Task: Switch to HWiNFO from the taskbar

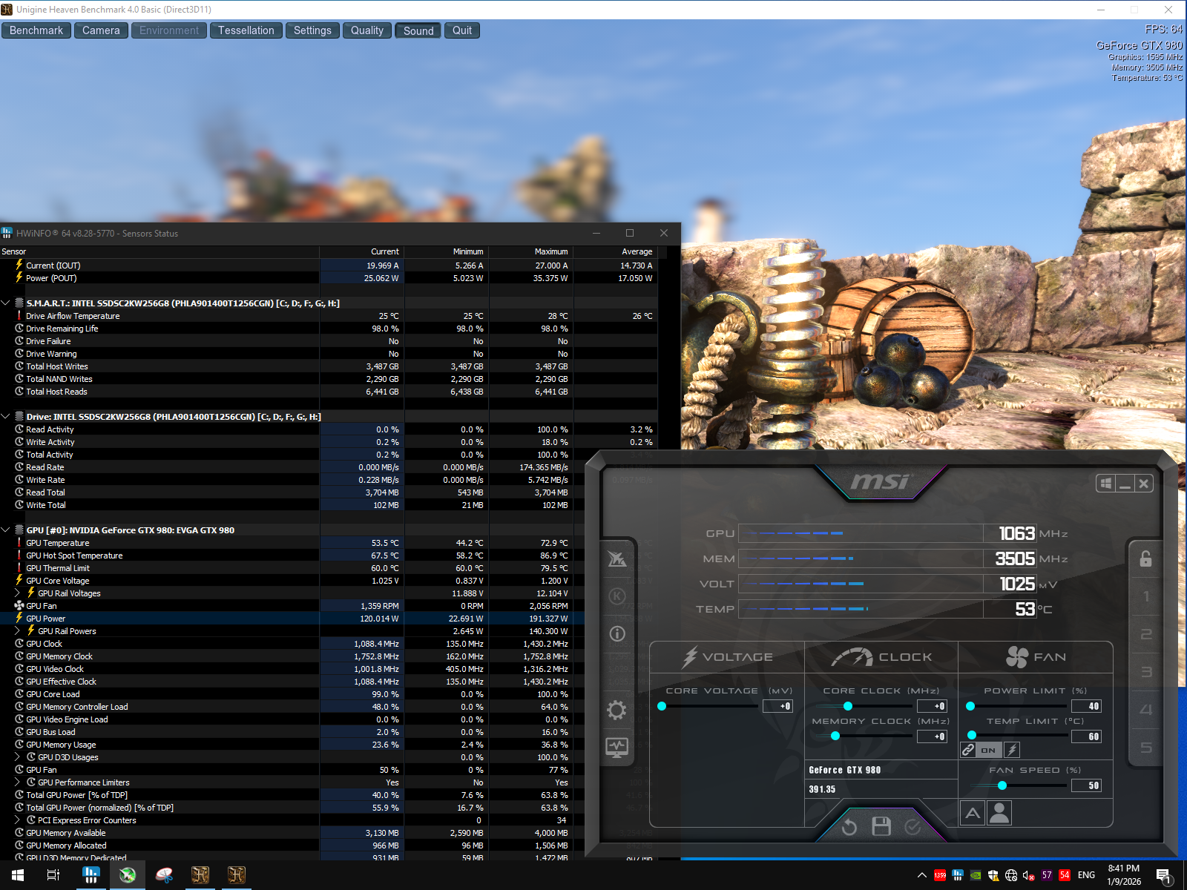Action: [91, 875]
